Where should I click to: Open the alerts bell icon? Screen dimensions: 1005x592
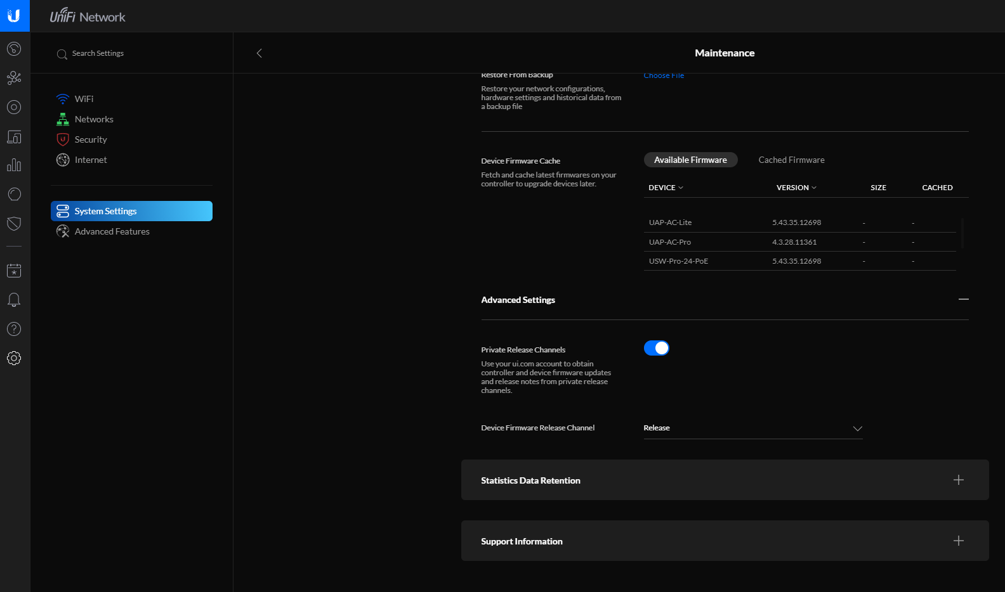pos(14,300)
